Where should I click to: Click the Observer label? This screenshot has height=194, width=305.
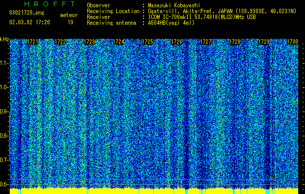pos(98,5)
